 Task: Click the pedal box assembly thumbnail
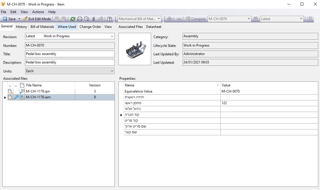coord(135,49)
